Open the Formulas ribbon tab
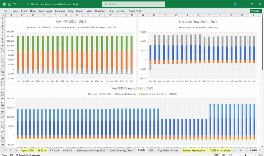 click(60, 11)
